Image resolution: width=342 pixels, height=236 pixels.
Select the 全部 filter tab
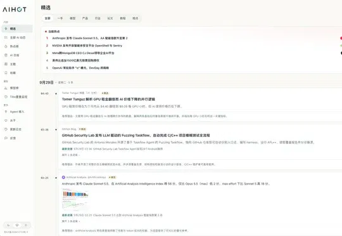click(47, 18)
